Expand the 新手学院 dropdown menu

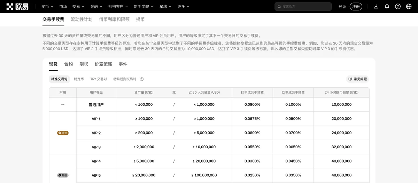click(144, 6)
